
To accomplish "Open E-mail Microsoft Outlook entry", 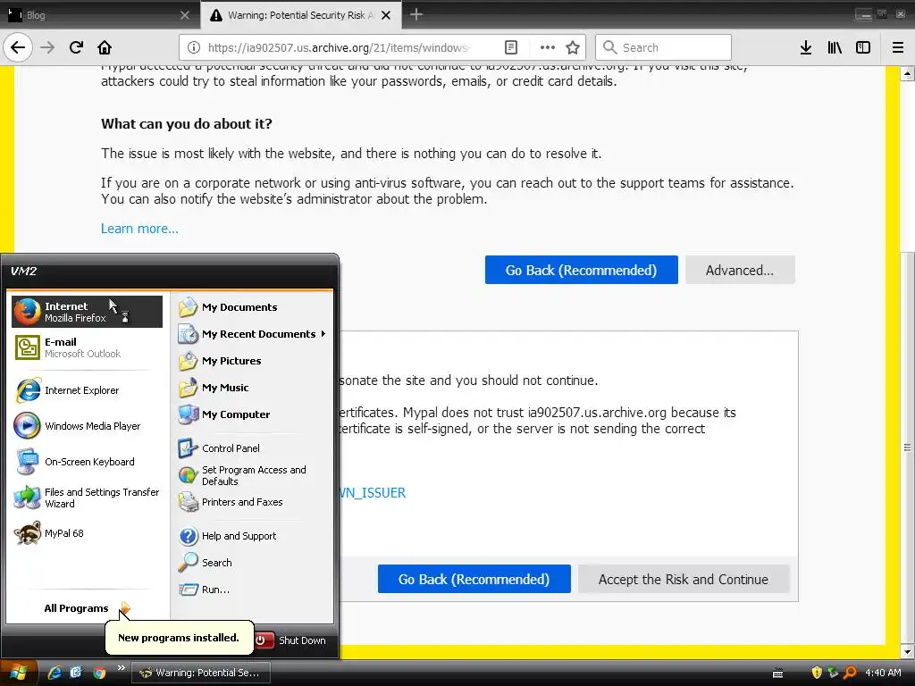I will tap(87, 347).
